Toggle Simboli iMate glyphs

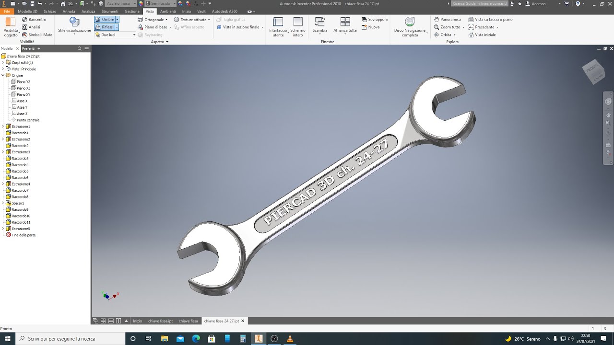(x=37, y=35)
